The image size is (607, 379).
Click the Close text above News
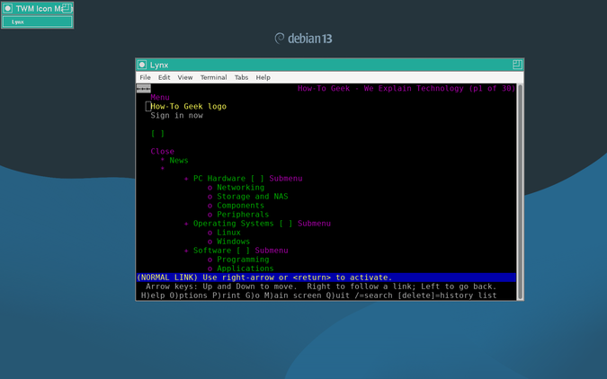[x=162, y=152]
